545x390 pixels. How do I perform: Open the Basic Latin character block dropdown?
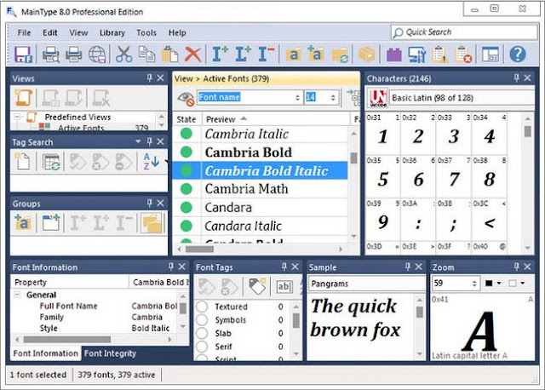(462, 98)
